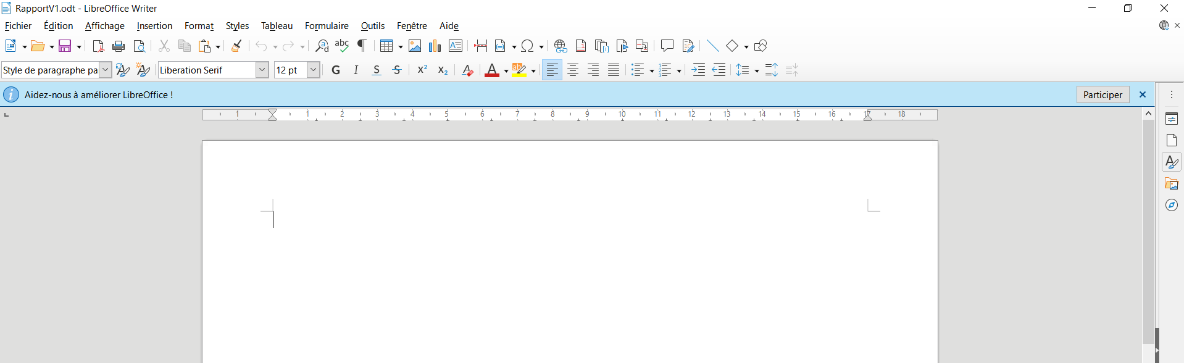Open Find and Replace

pos(322,46)
